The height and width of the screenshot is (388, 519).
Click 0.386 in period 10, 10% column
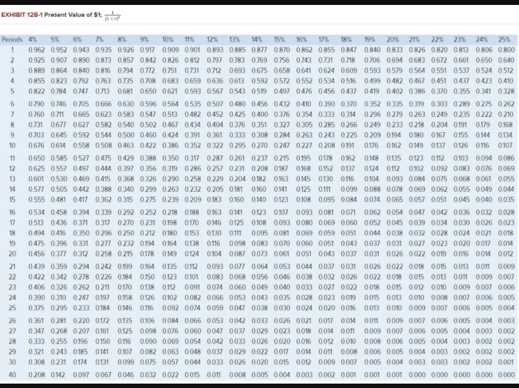tap(170, 145)
